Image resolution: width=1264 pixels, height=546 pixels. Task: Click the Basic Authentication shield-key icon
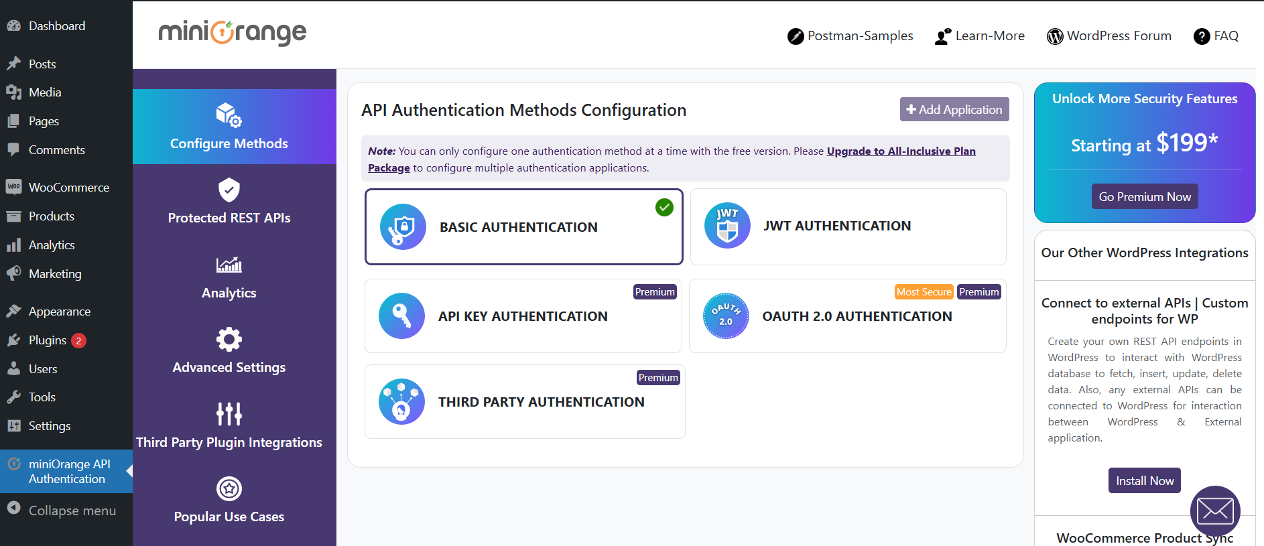tap(403, 227)
